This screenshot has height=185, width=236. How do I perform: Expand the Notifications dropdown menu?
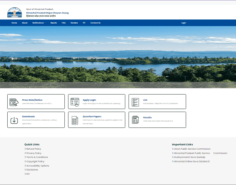pos(39,23)
